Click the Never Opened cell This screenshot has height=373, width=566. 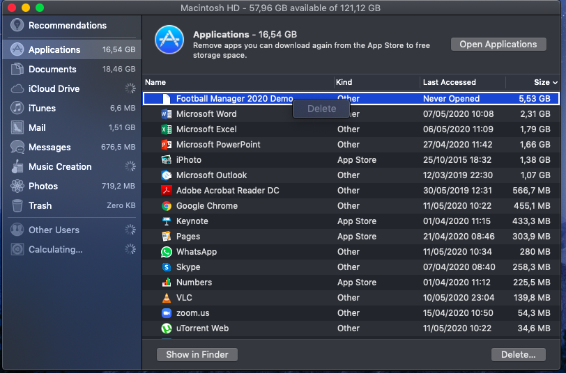(451, 98)
